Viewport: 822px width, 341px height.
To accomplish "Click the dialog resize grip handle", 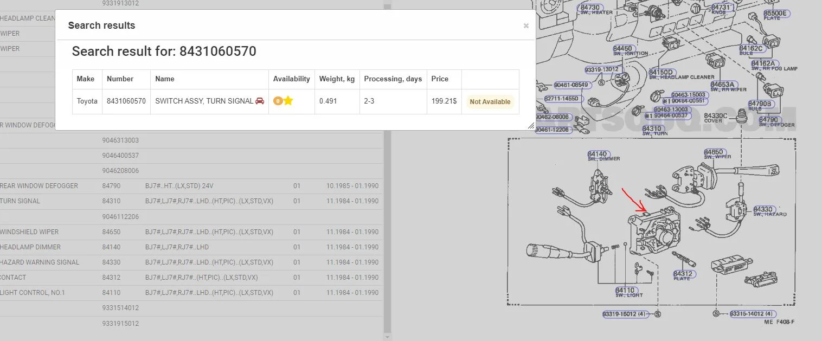I will point(531,126).
